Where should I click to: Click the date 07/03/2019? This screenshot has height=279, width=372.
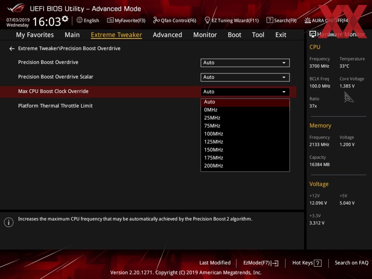tap(18, 20)
